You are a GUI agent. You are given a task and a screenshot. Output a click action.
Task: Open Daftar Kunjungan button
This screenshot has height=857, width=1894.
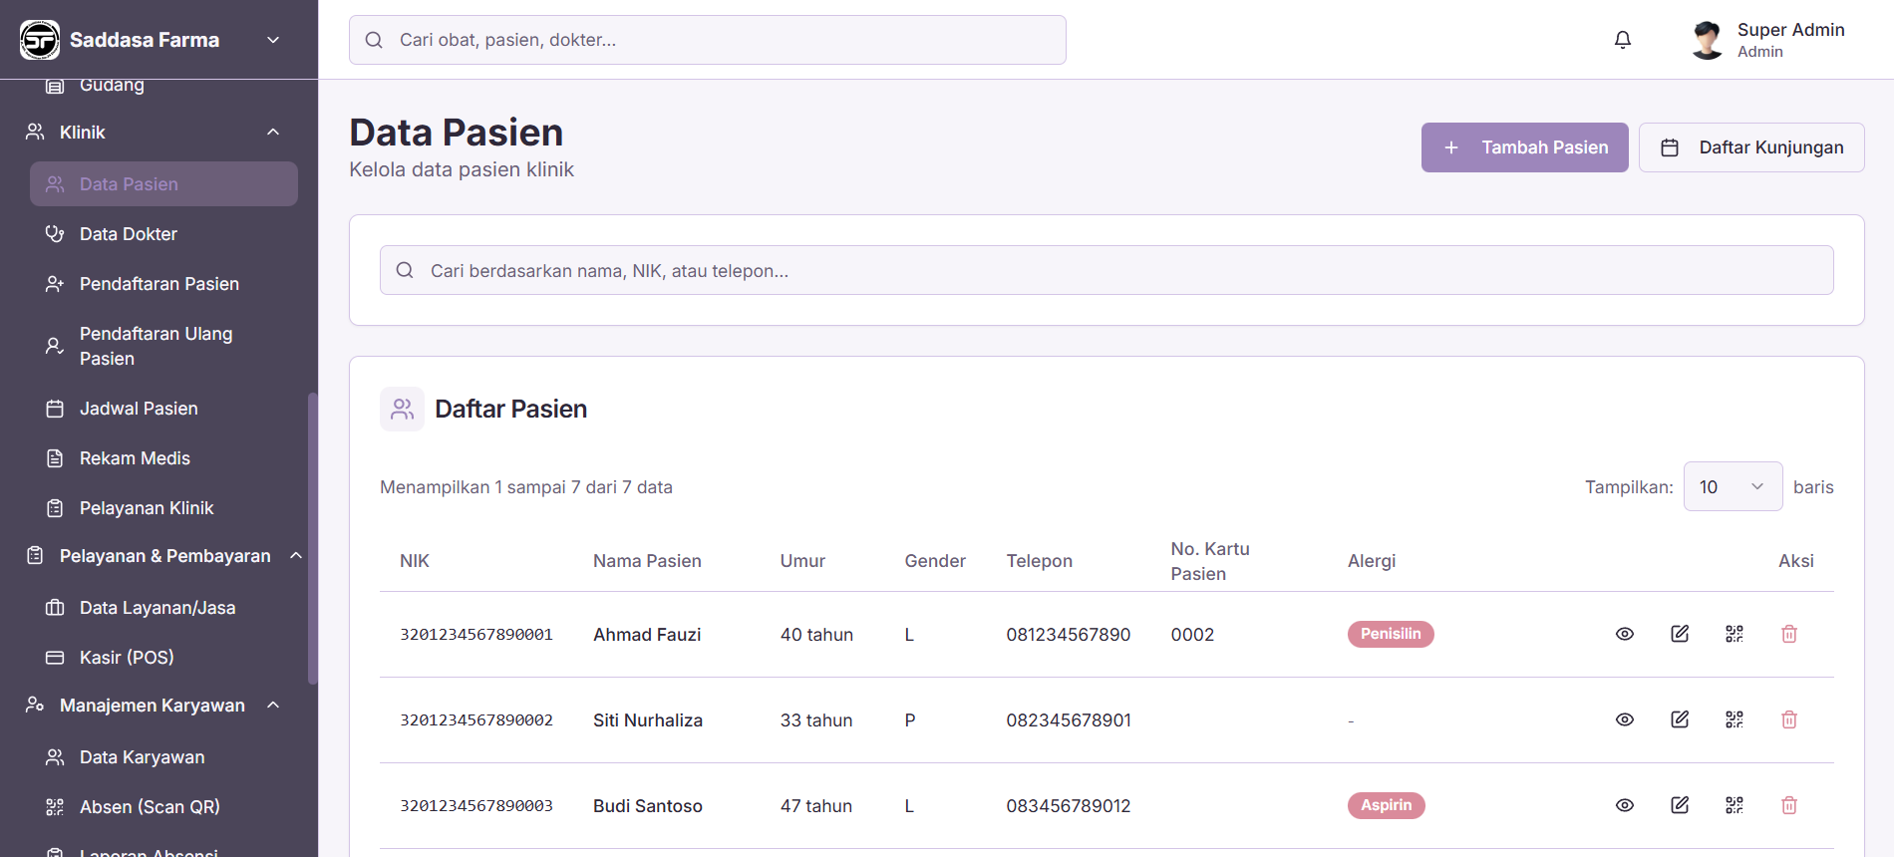[1751, 147]
